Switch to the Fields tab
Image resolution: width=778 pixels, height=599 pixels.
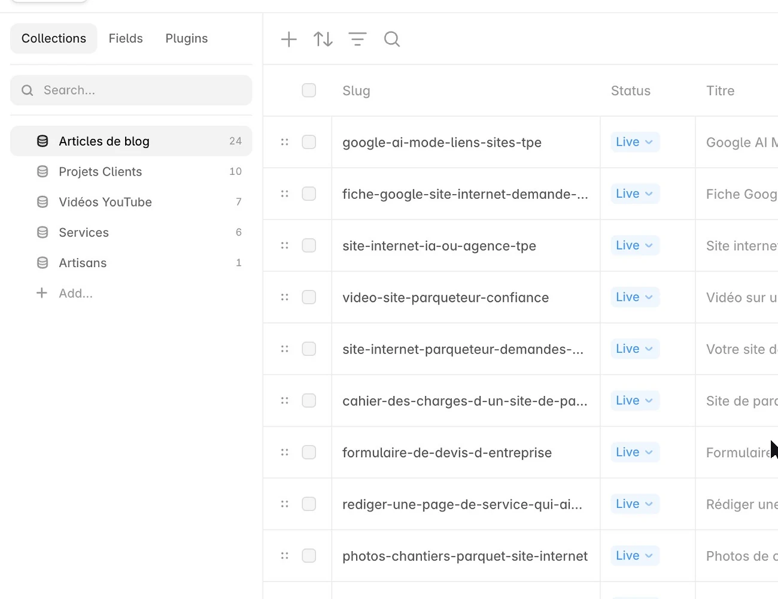coord(126,38)
